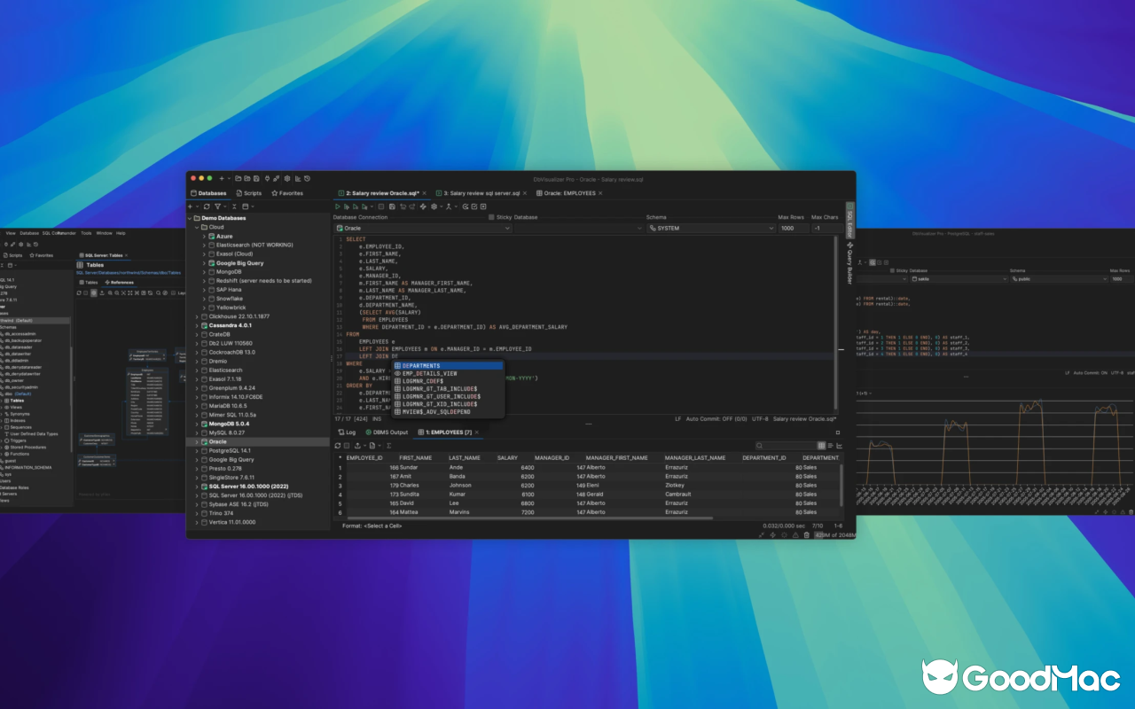The height and width of the screenshot is (709, 1135).
Task: Click the export icon in the results toolbar
Action: click(357, 446)
